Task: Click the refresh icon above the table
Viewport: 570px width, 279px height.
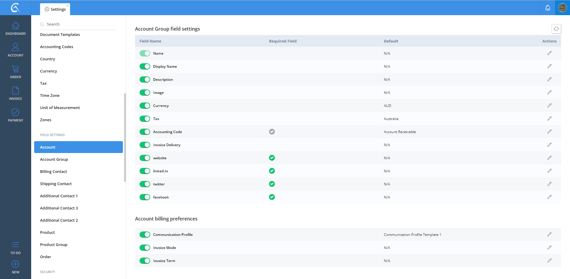Action: click(x=556, y=29)
